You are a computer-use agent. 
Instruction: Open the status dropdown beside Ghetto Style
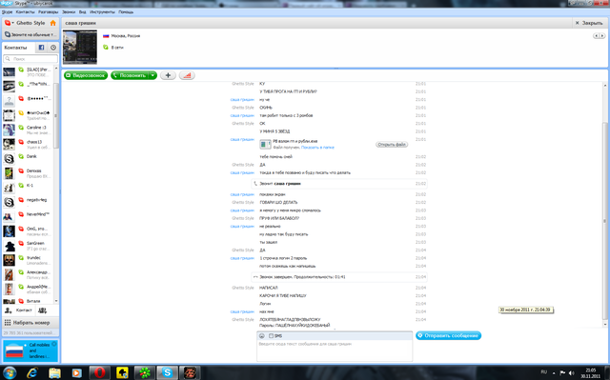(x=9, y=23)
